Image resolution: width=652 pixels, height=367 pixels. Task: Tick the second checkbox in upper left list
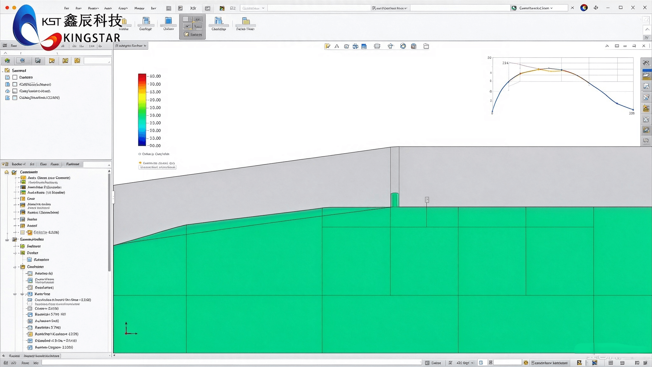click(x=15, y=84)
